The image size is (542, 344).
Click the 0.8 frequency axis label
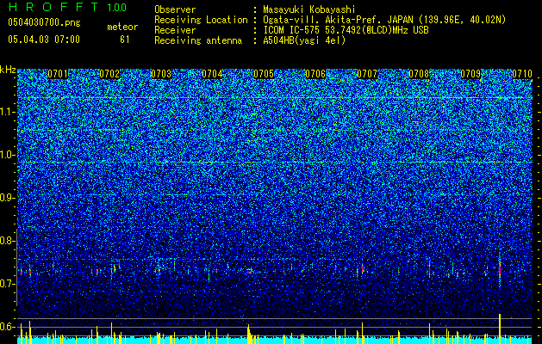coord(8,241)
